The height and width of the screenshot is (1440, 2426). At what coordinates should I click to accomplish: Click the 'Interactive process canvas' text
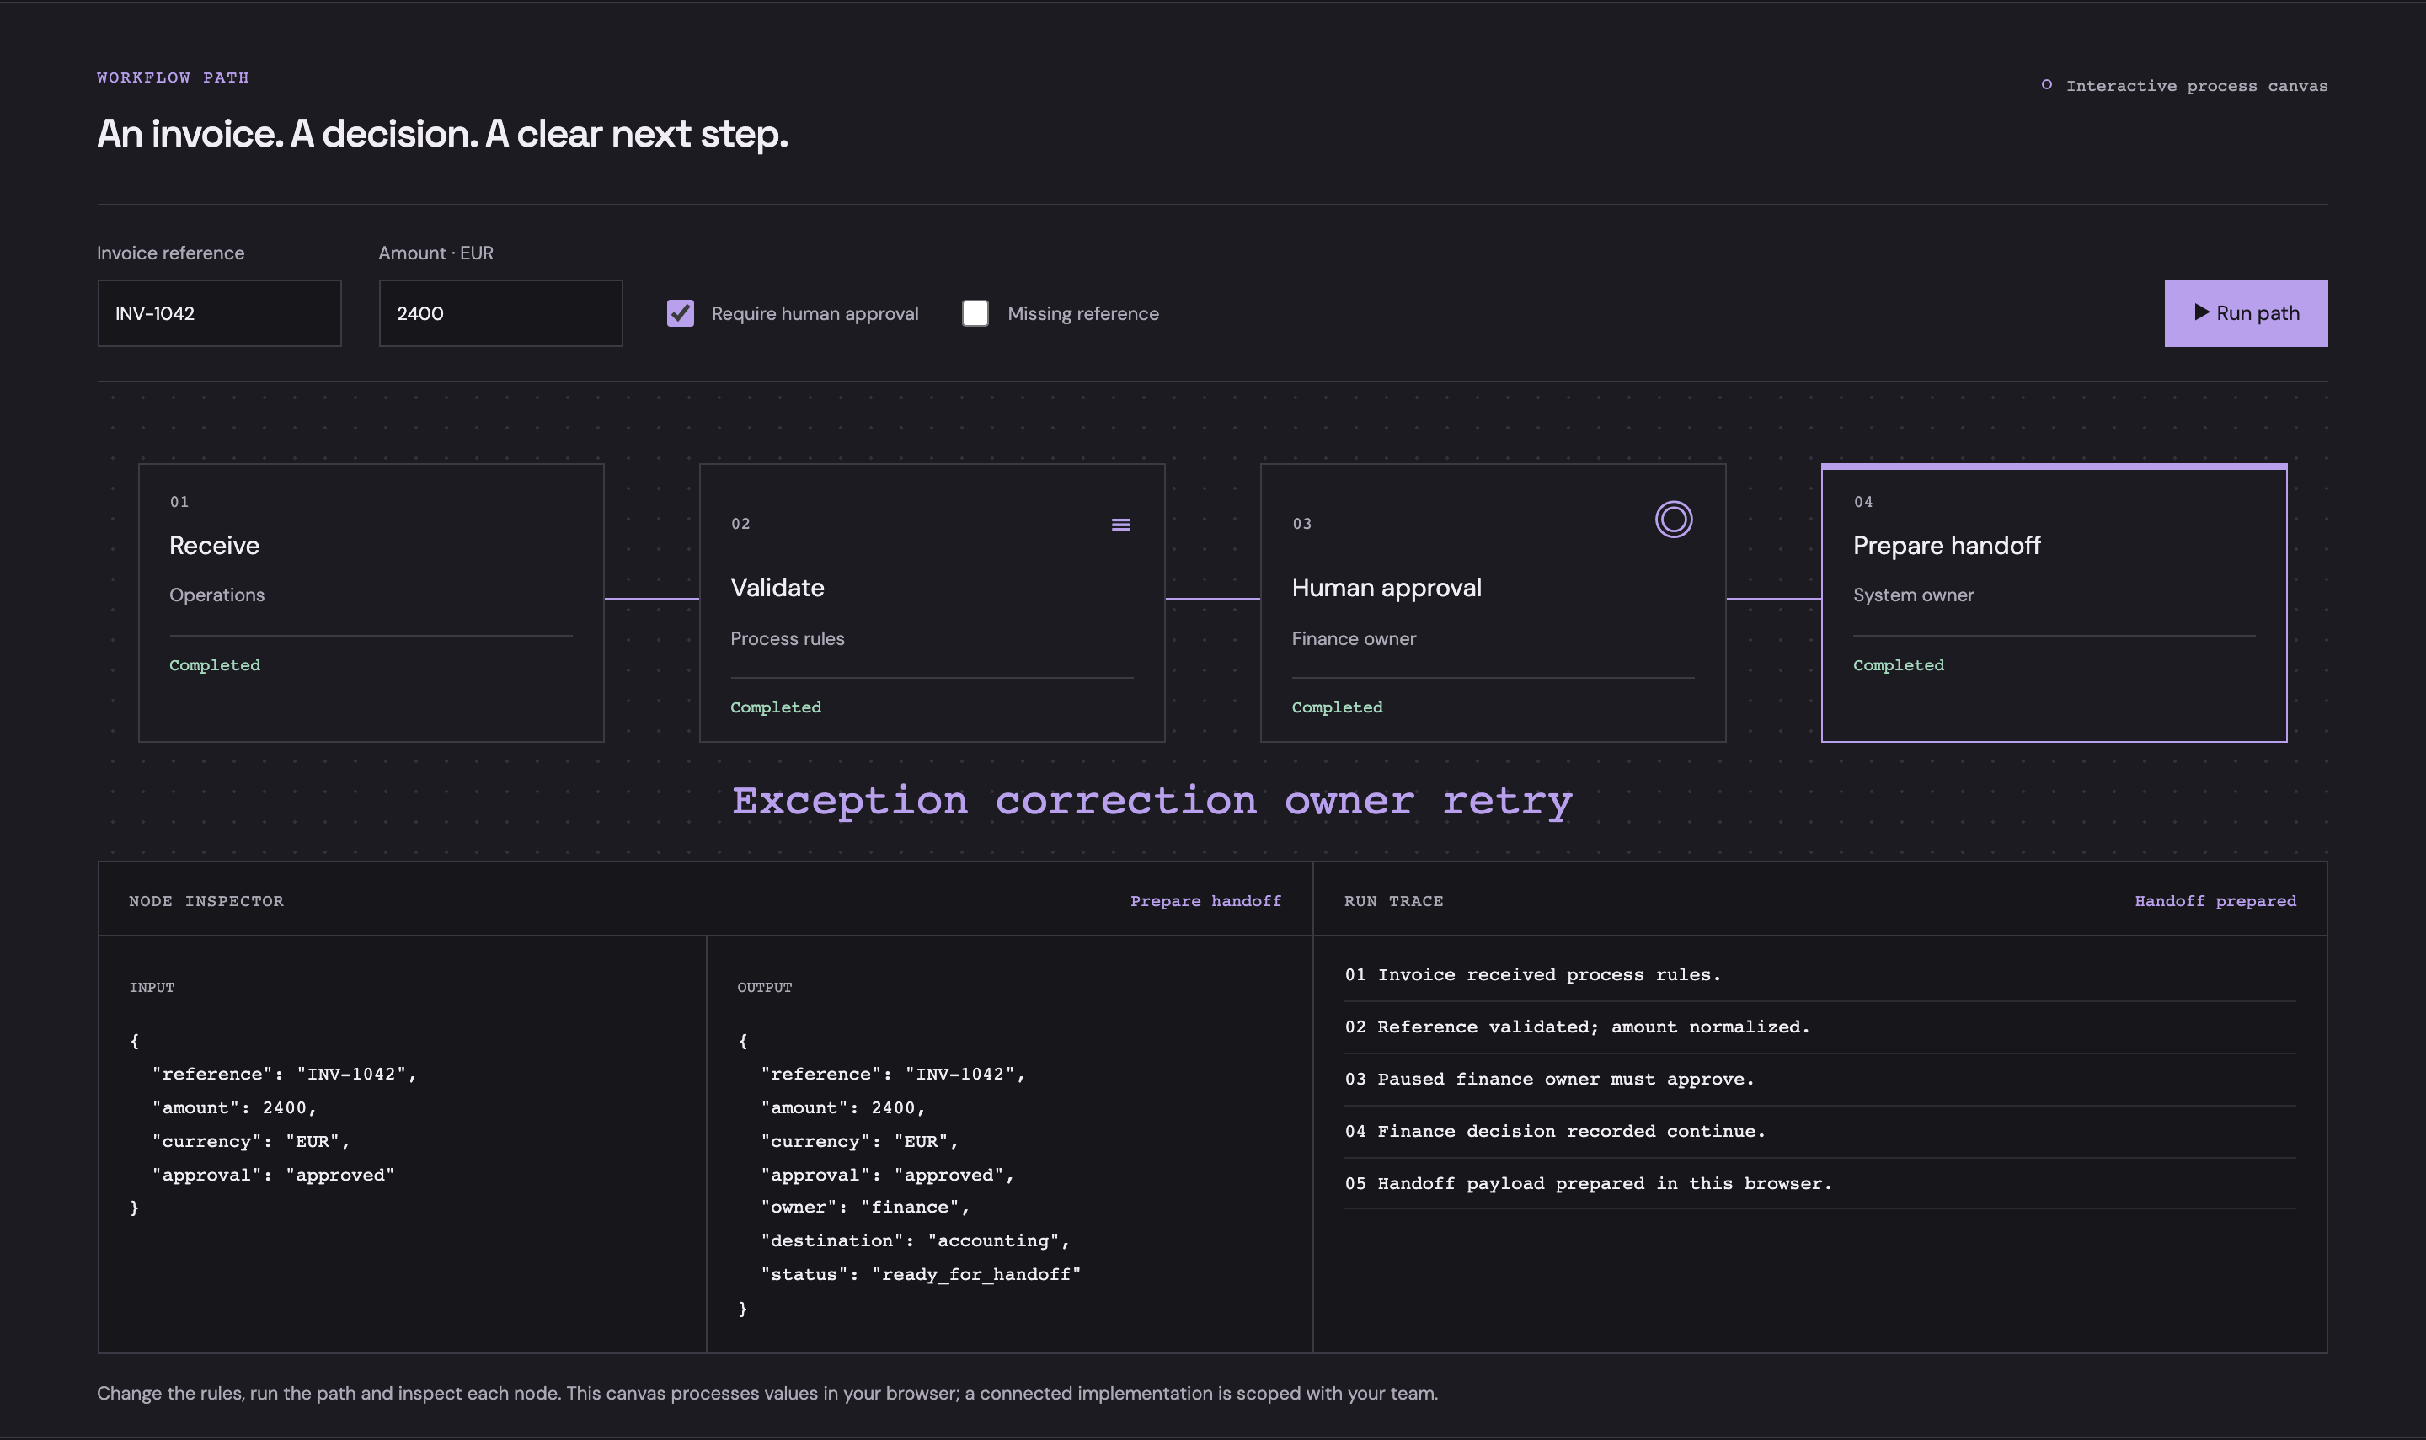tap(2197, 85)
